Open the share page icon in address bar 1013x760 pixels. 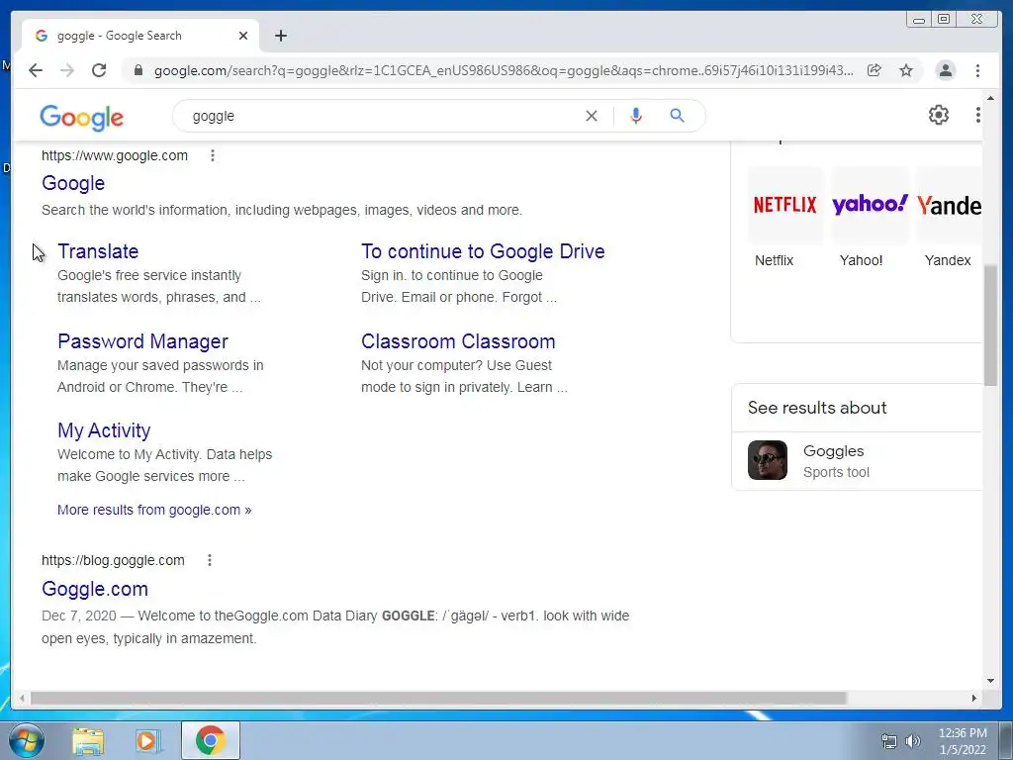tap(875, 70)
